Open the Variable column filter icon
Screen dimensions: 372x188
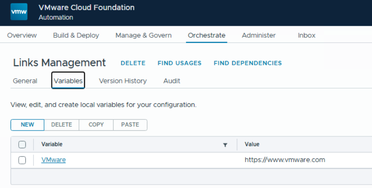[x=225, y=145]
